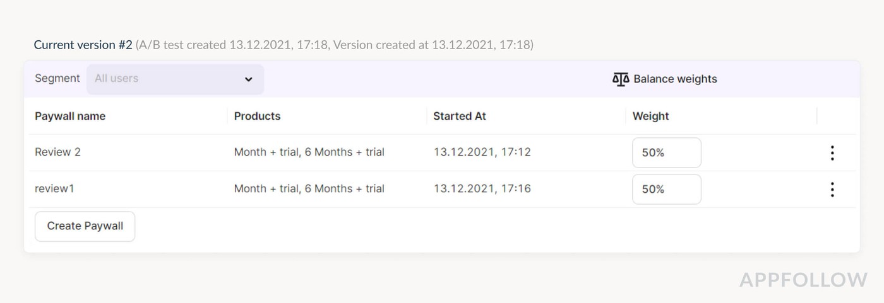Click the 17:16 start date for review1
The width and height of the screenshot is (884, 303).
pyautogui.click(x=482, y=188)
